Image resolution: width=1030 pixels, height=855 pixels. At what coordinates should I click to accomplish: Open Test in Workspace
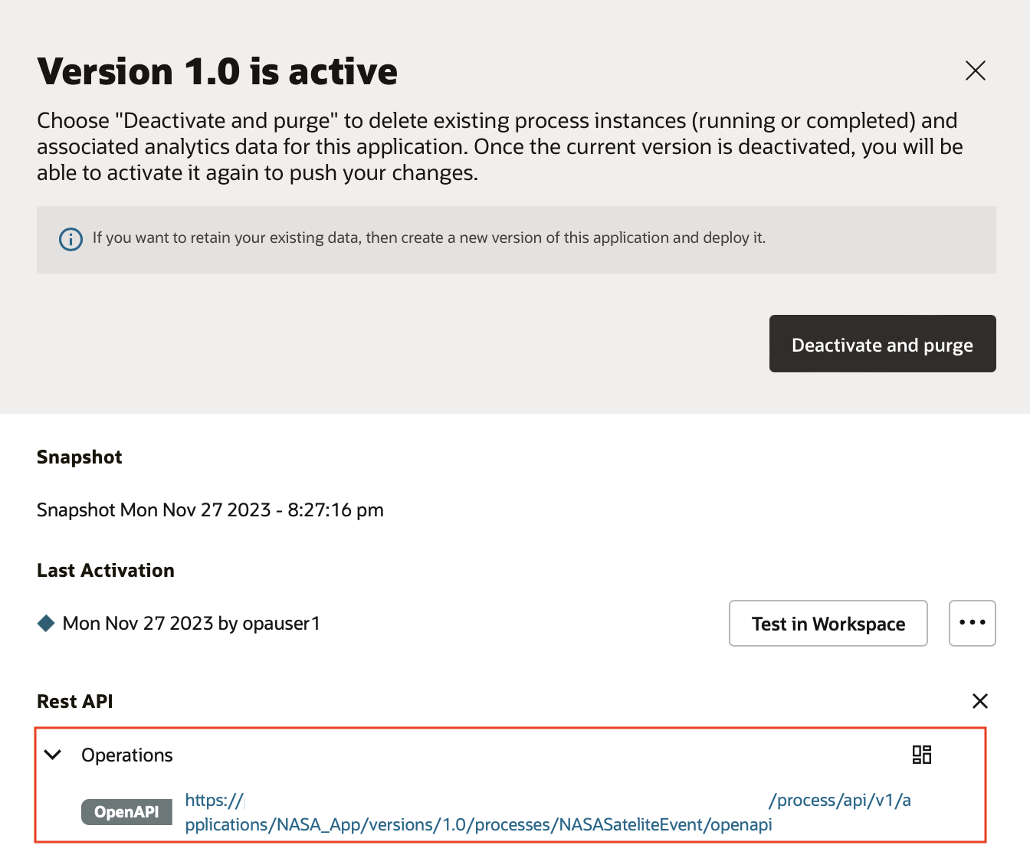(828, 623)
